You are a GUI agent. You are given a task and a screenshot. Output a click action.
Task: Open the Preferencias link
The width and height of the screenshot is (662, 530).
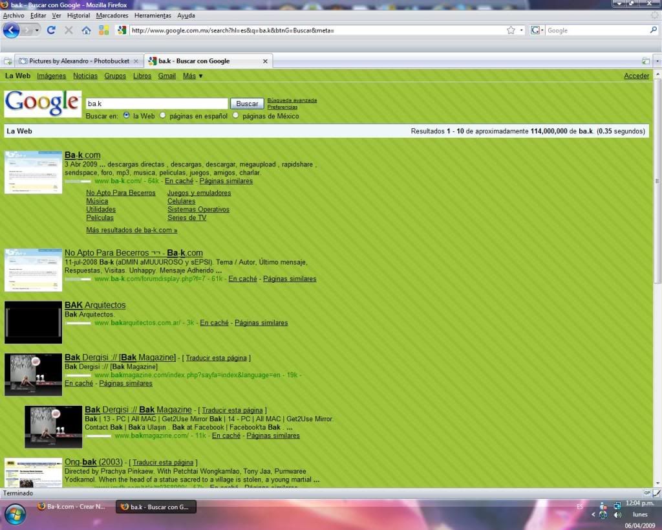283,107
